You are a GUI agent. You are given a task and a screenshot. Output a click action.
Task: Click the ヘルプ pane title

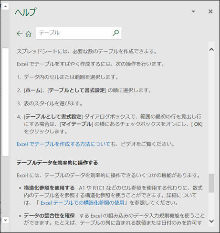click(26, 12)
